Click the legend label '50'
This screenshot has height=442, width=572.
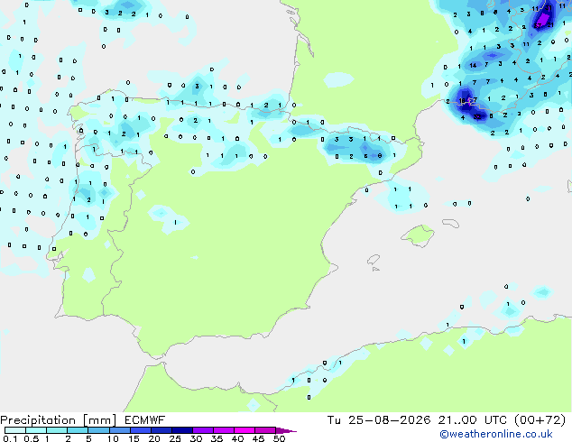point(279,438)
